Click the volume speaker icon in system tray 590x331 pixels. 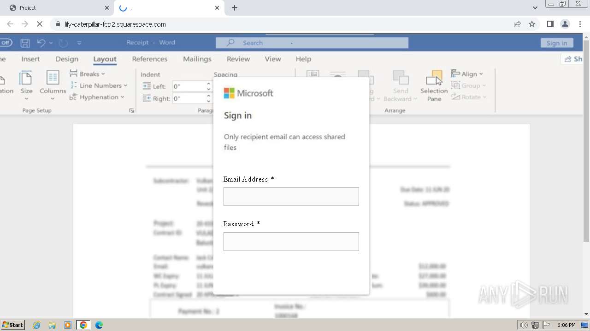[x=524, y=325]
